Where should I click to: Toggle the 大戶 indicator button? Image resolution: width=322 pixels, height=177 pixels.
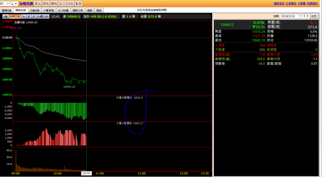pyautogui.click(x=13, y=17)
